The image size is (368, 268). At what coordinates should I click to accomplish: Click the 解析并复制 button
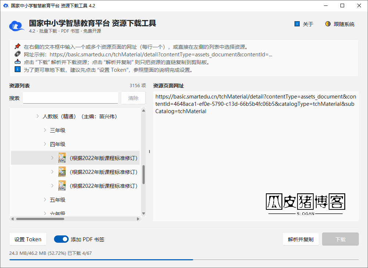point(301,239)
